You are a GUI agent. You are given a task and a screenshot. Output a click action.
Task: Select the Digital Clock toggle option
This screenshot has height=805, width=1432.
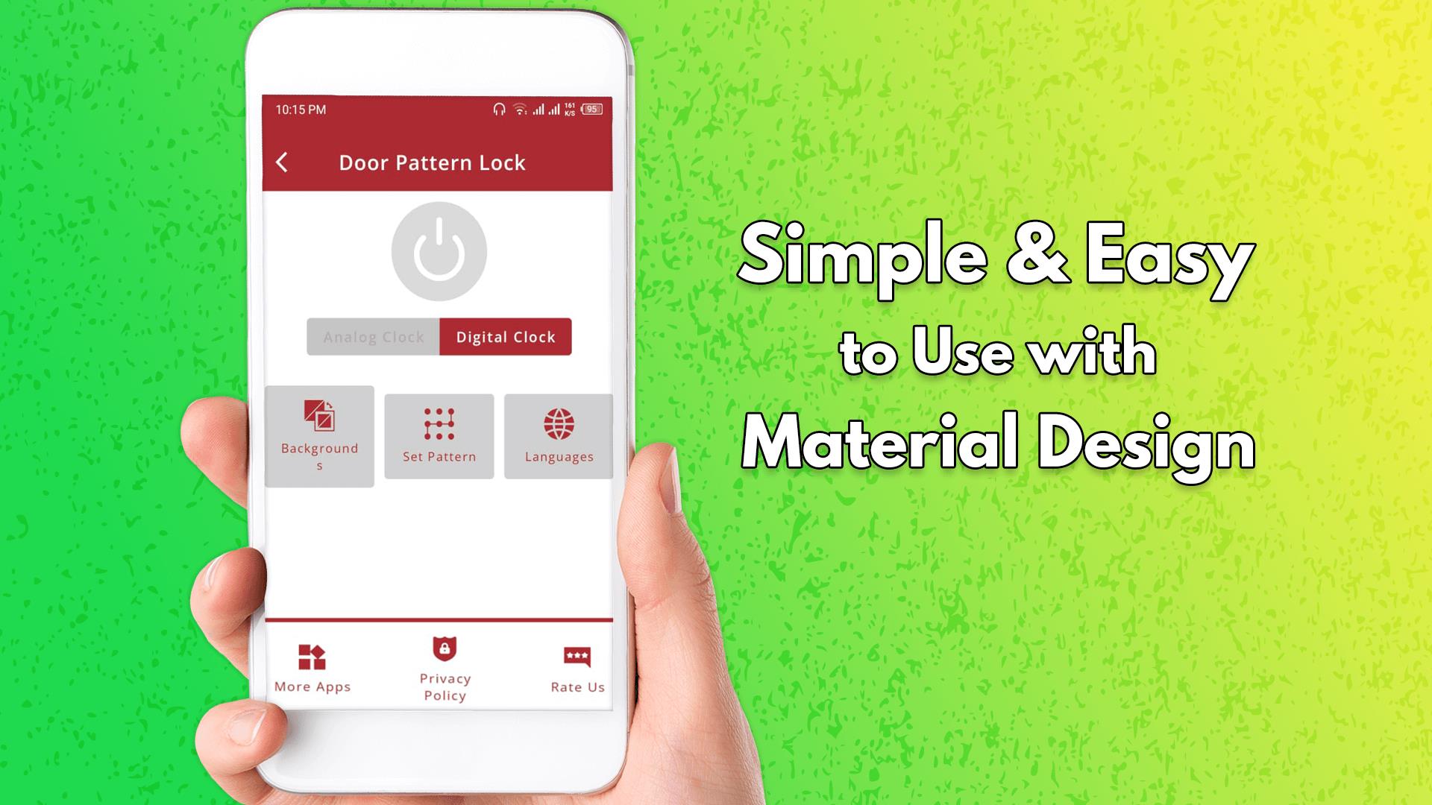[x=506, y=336]
